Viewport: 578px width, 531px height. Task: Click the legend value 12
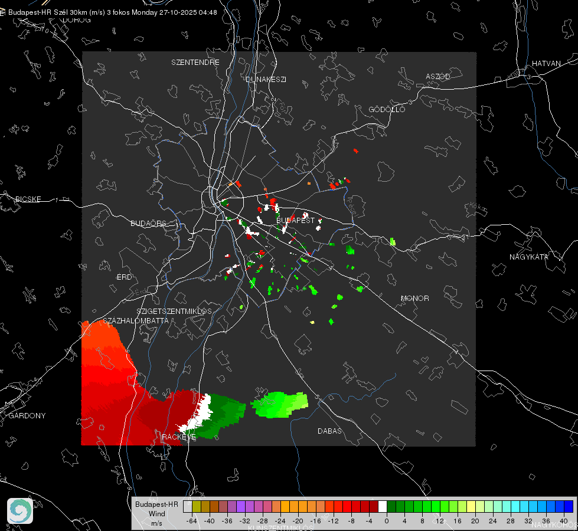tap(440, 521)
